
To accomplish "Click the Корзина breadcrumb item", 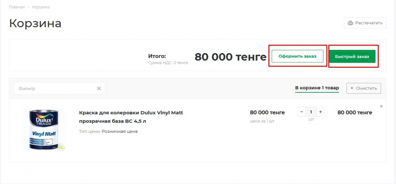I will tap(41, 7).
